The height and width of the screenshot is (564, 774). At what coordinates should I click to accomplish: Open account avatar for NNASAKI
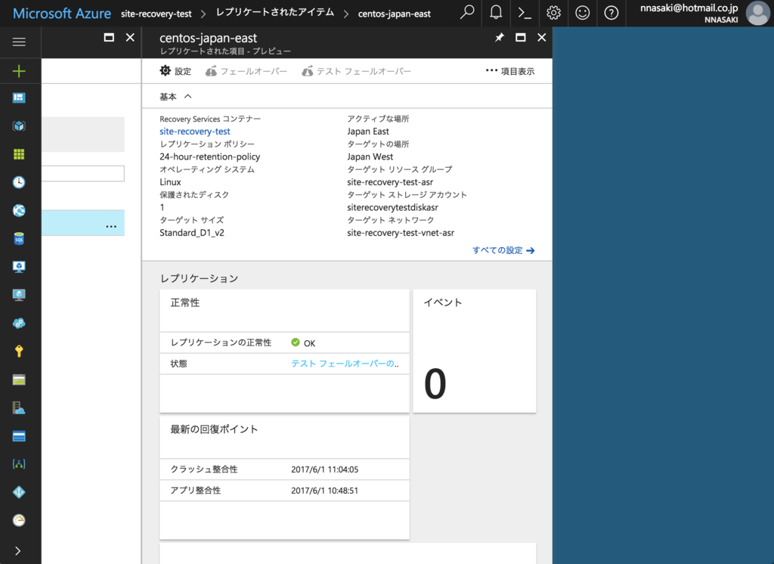coord(757,13)
